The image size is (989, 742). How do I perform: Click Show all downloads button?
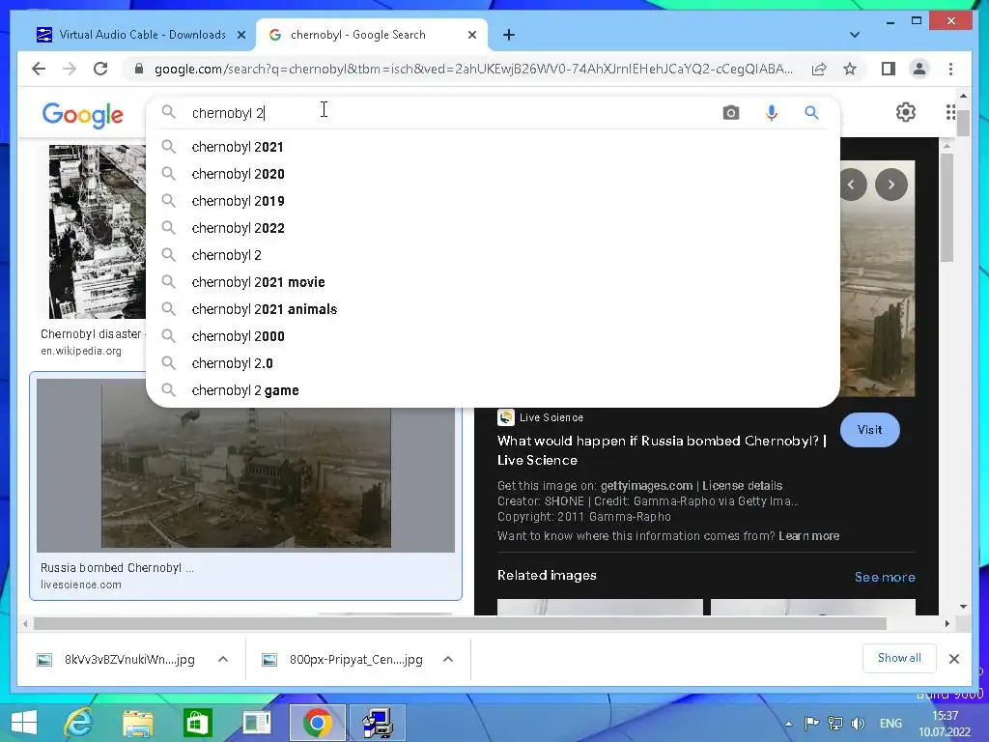tap(899, 658)
